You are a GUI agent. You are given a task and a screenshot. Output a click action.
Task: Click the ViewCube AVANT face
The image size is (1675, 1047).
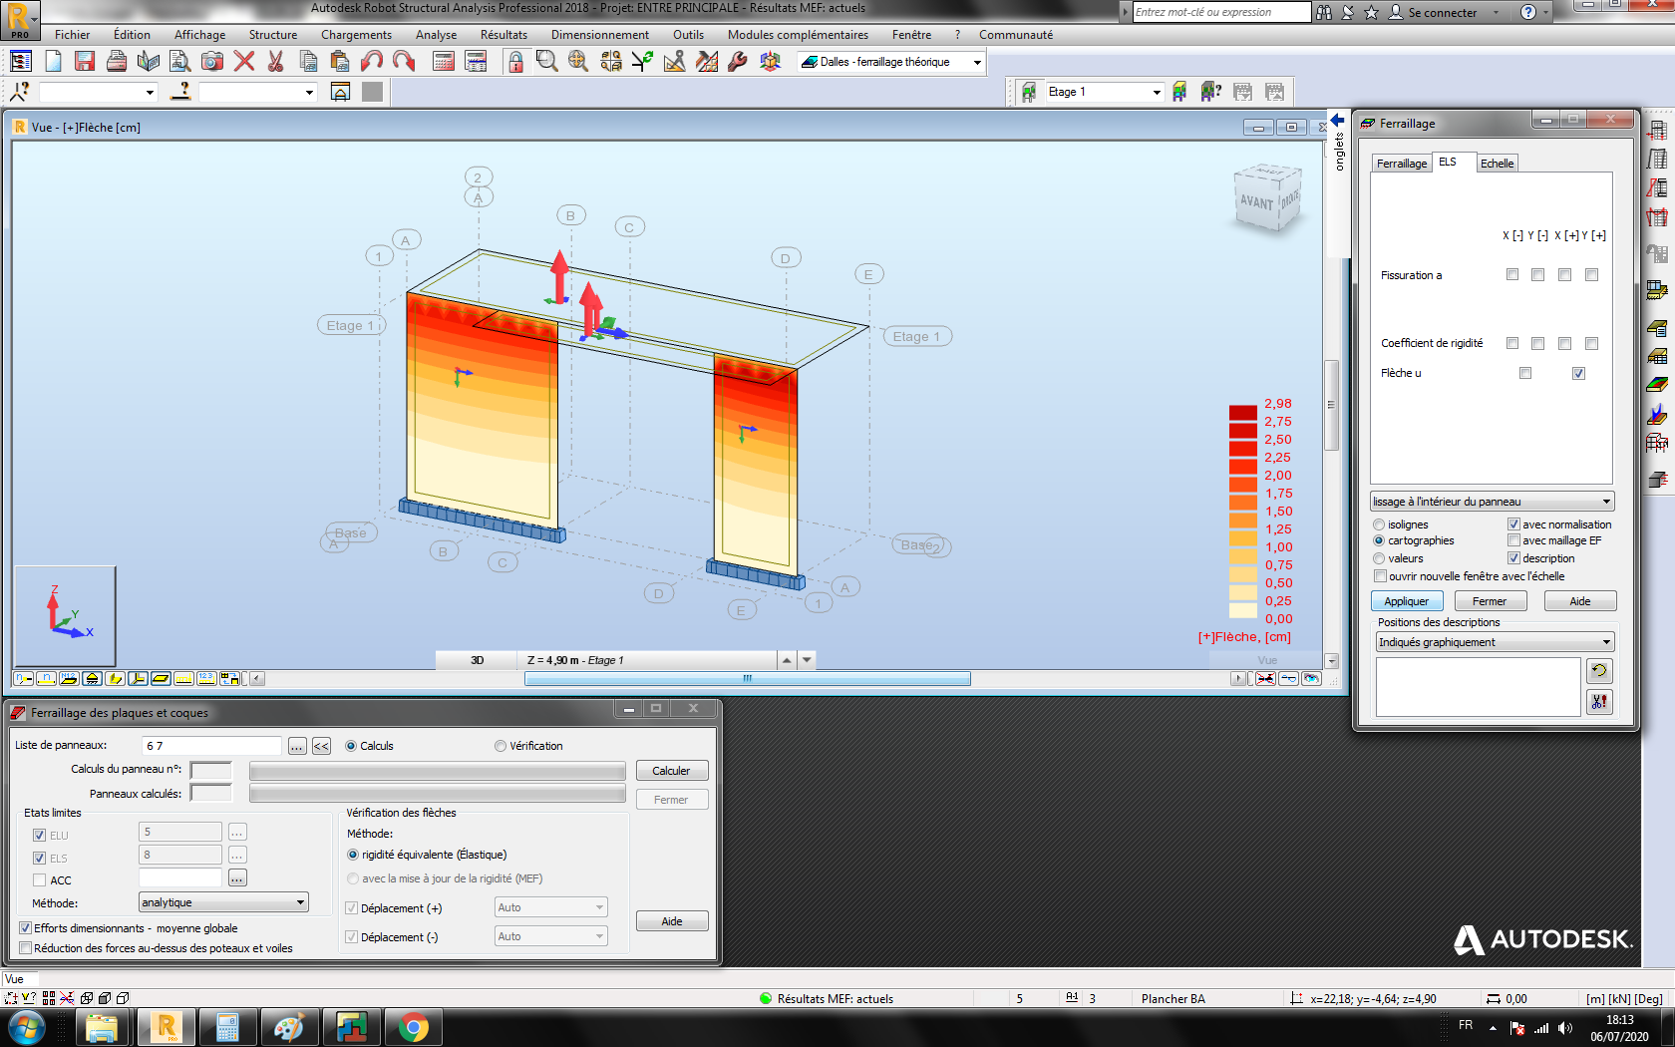[x=1256, y=202]
